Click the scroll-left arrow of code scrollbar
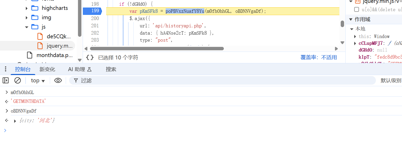 tap(86, 49)
